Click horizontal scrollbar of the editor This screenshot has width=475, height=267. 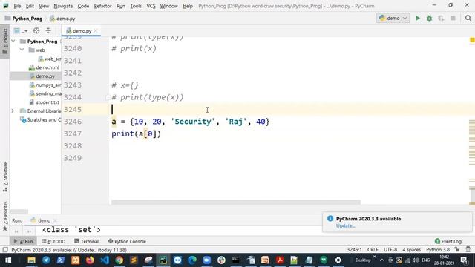click(236, 202)
